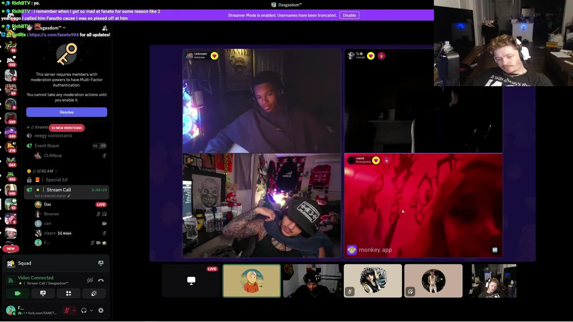This screenshot has width=573, height=322.
Task: Open the Event Room voice channel
Action: point(67,146)
